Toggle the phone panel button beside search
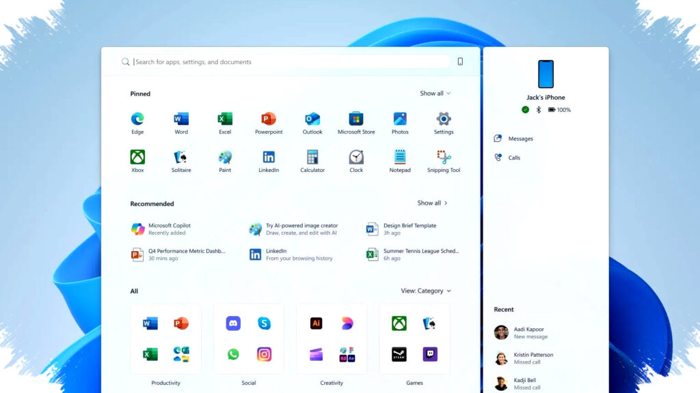Screen dimensions: 700x393 (x=460, y=61)
